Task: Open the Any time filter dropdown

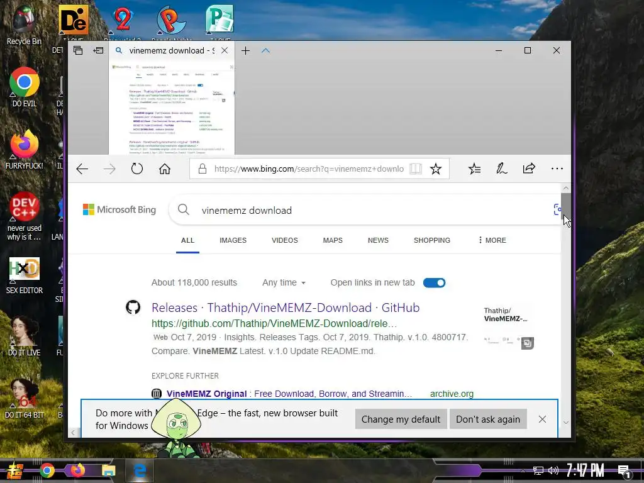Action: coord(284,282)
